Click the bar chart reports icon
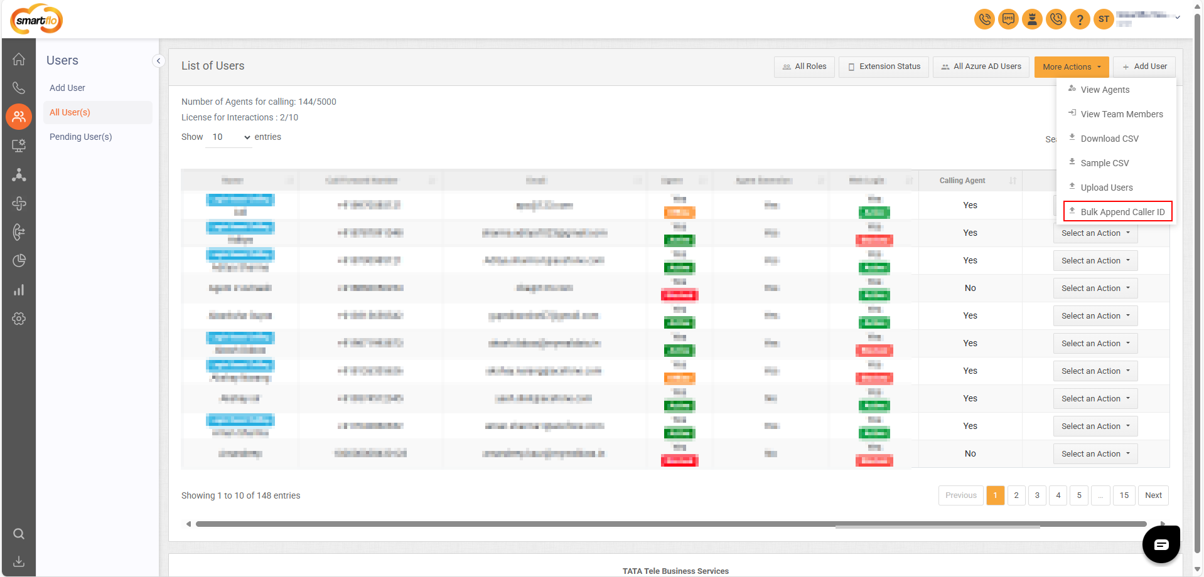The image size is (1204, 577). coord(19,290)
